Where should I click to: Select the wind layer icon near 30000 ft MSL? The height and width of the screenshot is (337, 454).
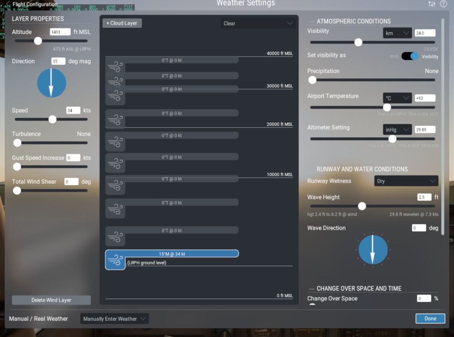click(x=115, y=96)
